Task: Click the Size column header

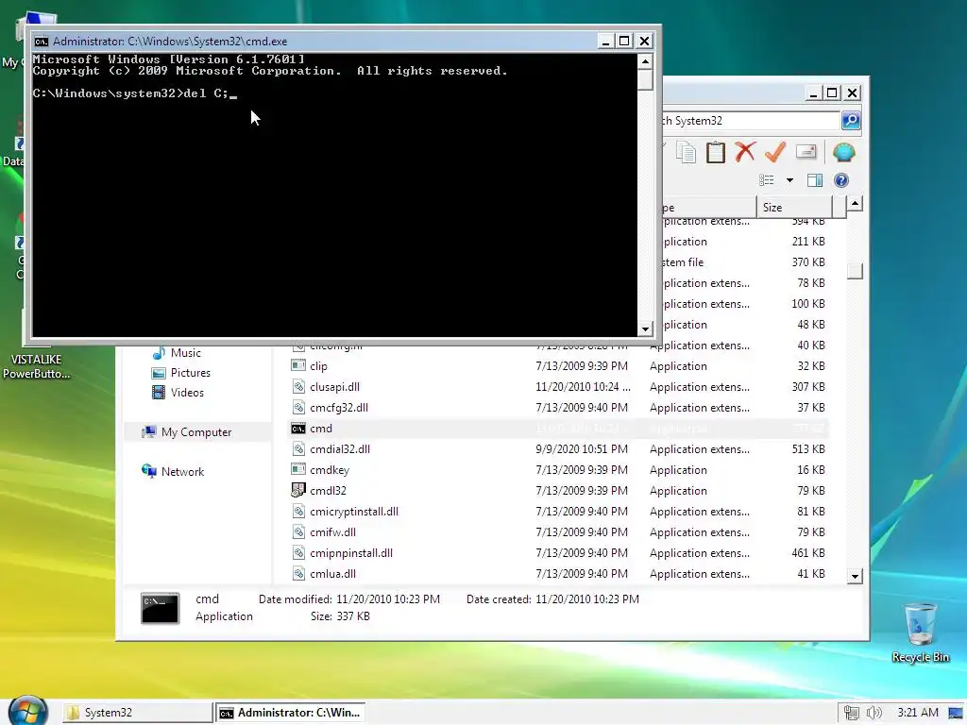Action: [793, 207]
